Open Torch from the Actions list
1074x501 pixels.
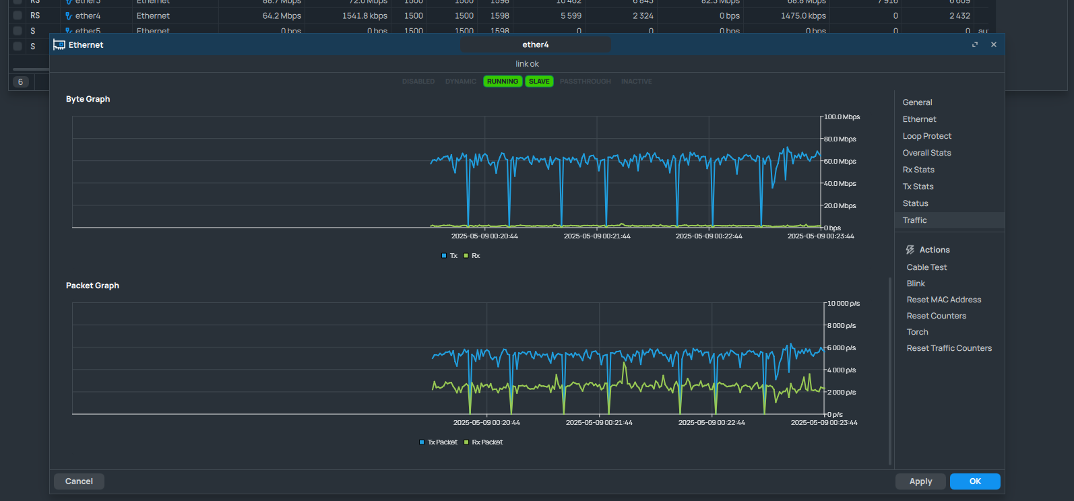(x=917, y=332)
